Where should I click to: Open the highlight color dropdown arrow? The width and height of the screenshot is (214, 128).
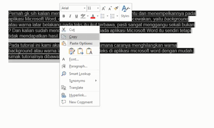click(88, 16)
